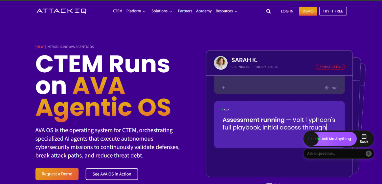
Task: Click the THREAT INTEL badge
Action: point(330,67)
